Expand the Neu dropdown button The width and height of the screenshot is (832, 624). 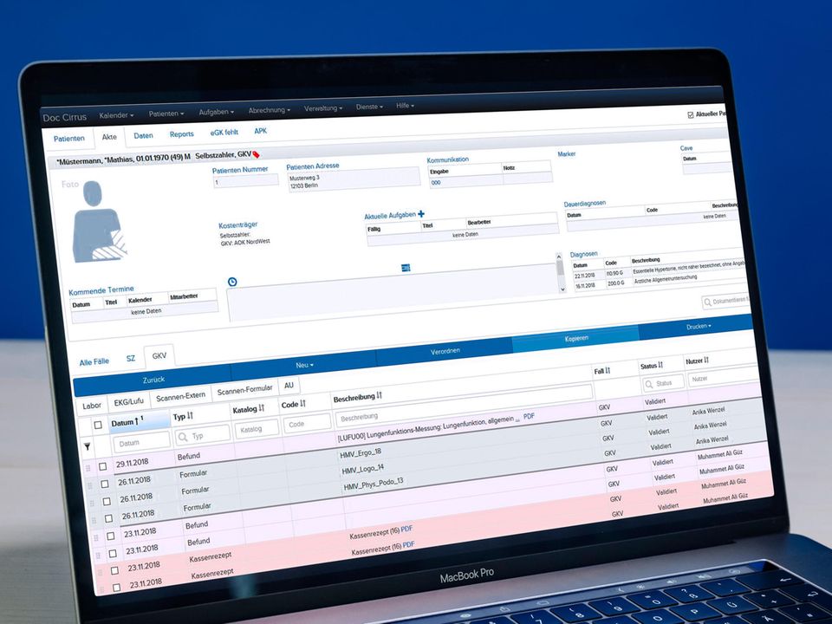(x=305, y=366)
